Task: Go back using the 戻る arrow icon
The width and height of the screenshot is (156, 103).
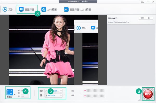Action: pos(5,9)
